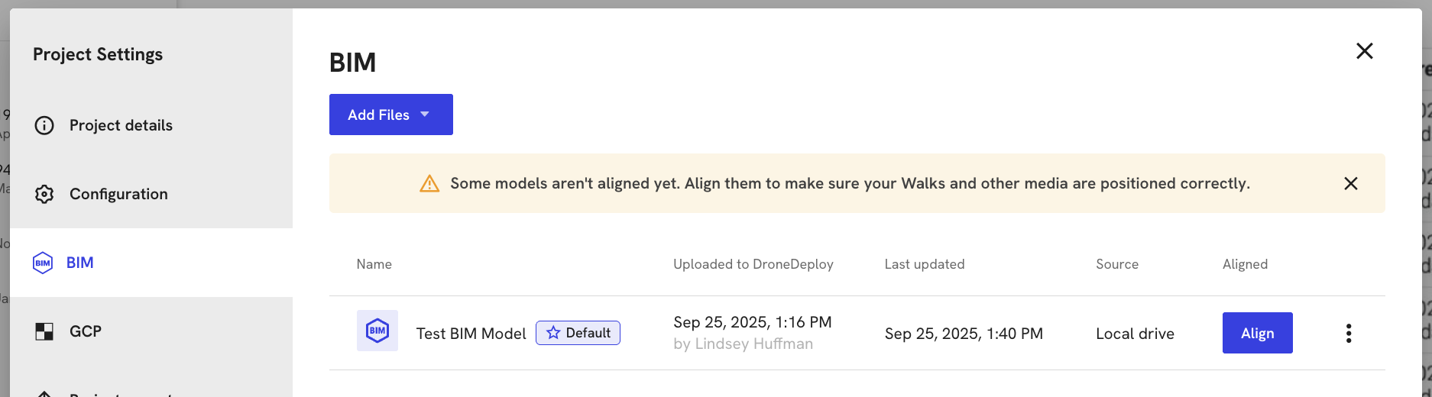Sort by the Last updated column header
This screenshot has height=397, width=1432.
(925, 264)
